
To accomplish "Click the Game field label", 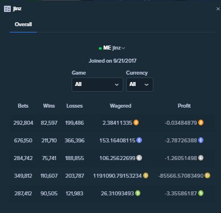I will tap(79, 73).
